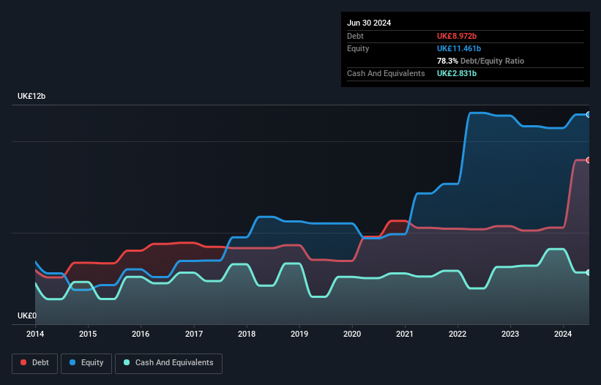The height and width of the screenshot is (385, 601).
Task: Toggle the Cash And Equivalents legend button
Action: pos(168,363)
